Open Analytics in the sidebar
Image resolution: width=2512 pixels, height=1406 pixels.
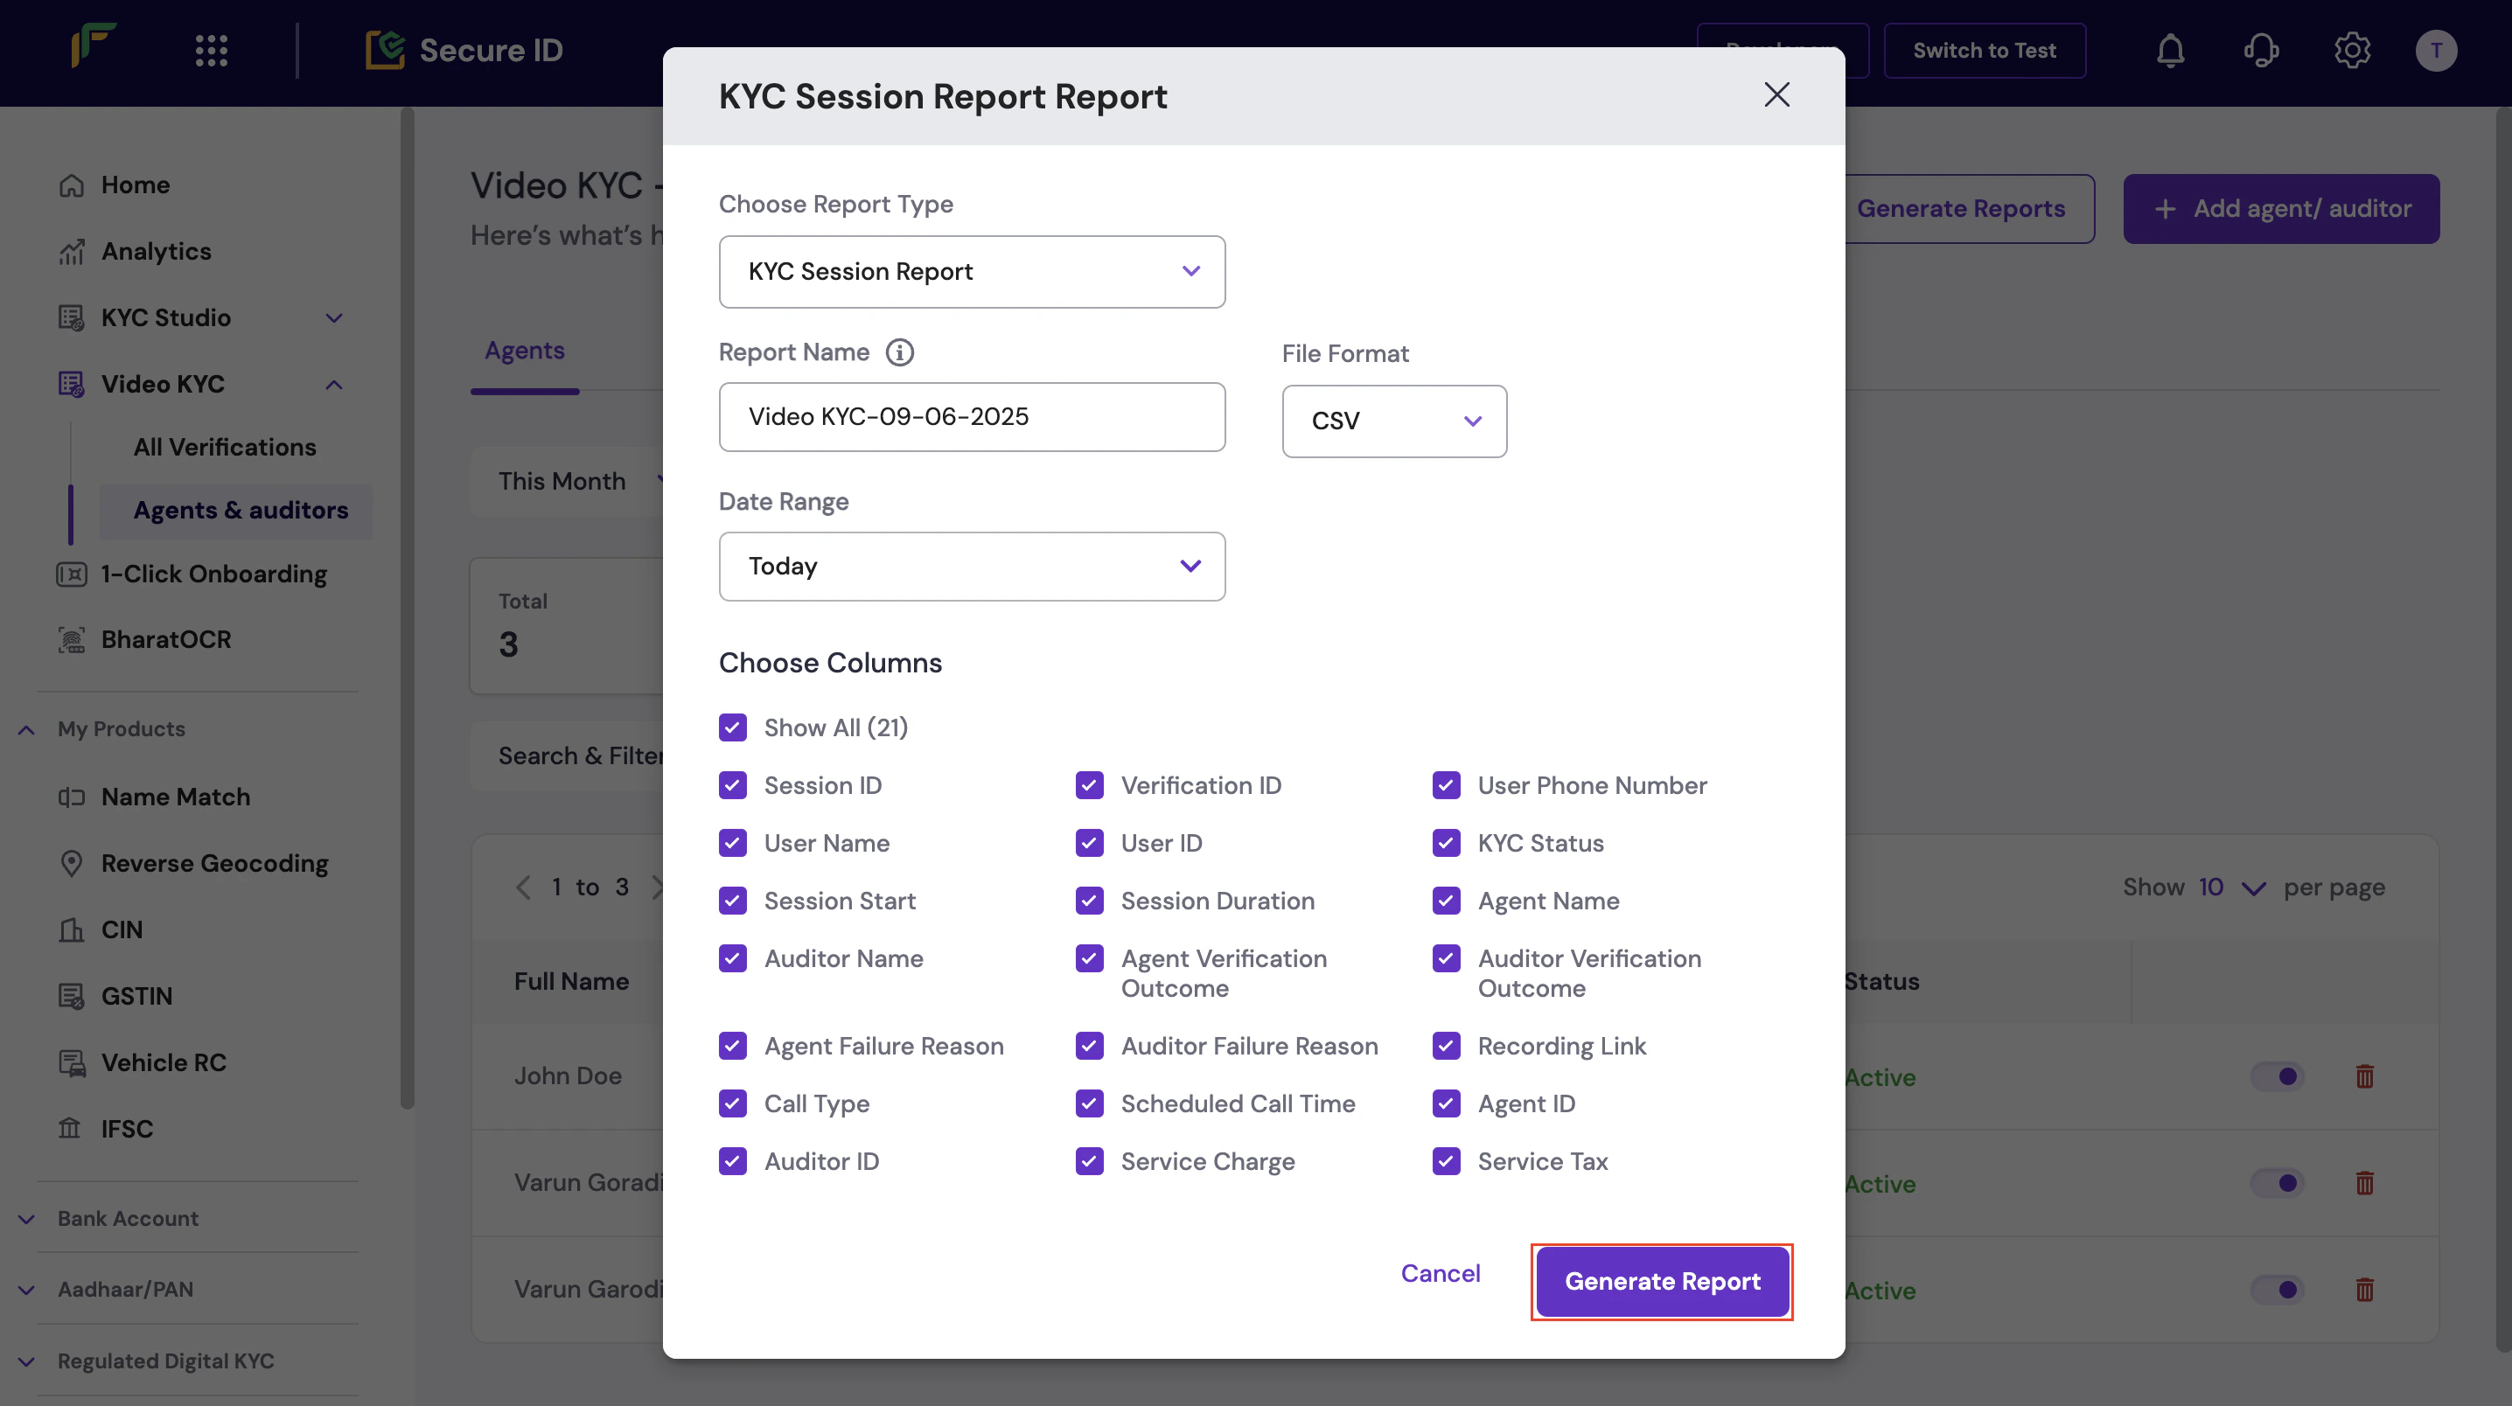point(156,252)
